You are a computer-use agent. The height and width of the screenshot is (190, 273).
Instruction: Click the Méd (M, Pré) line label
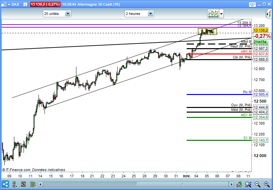point(241,110)
